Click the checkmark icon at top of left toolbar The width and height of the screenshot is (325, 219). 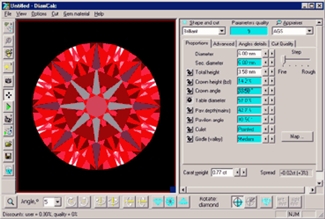[8, 27]
